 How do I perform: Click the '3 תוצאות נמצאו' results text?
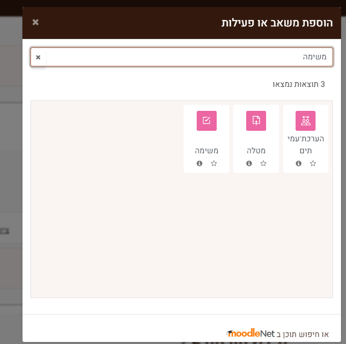299,84
